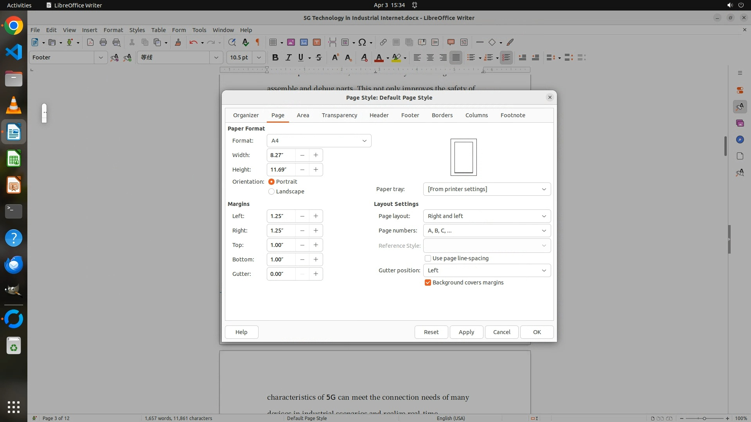Click the Bold formatting icon
The image size is (751, 422).
click(275, 57)
